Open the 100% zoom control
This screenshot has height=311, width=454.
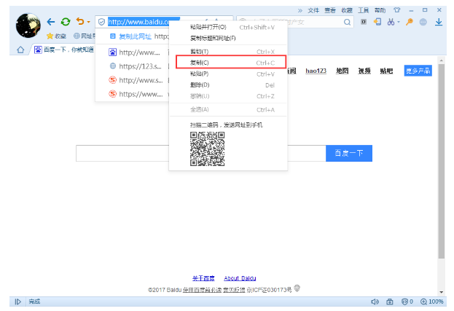tap(431, 302)
